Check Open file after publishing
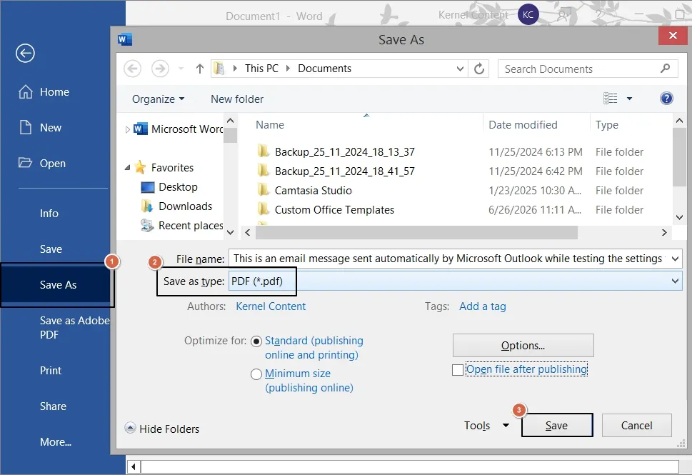Viewport: 692px width, 475px height. [x=458, y=369]
